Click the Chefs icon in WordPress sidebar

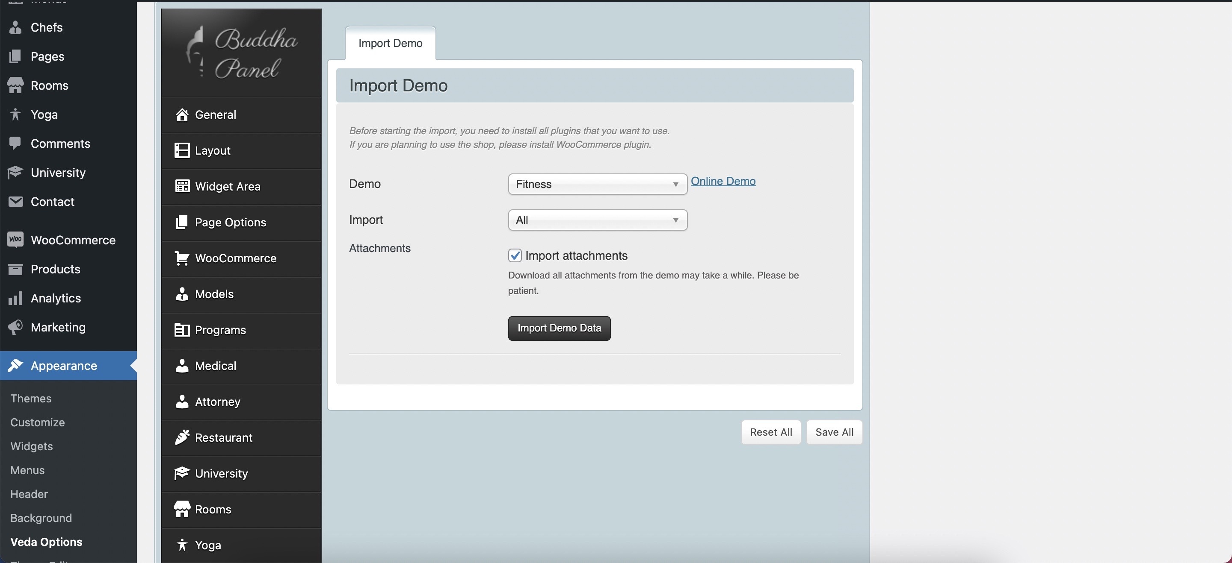click(x=15, y=27)
